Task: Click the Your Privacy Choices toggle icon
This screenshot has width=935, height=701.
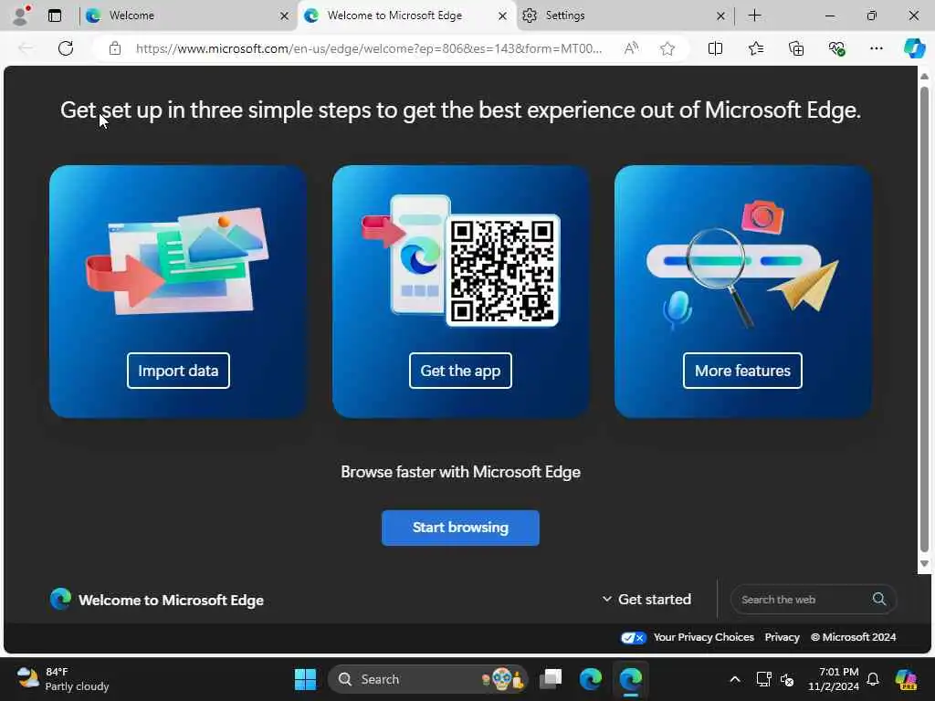Action: (x=633, y=637)
